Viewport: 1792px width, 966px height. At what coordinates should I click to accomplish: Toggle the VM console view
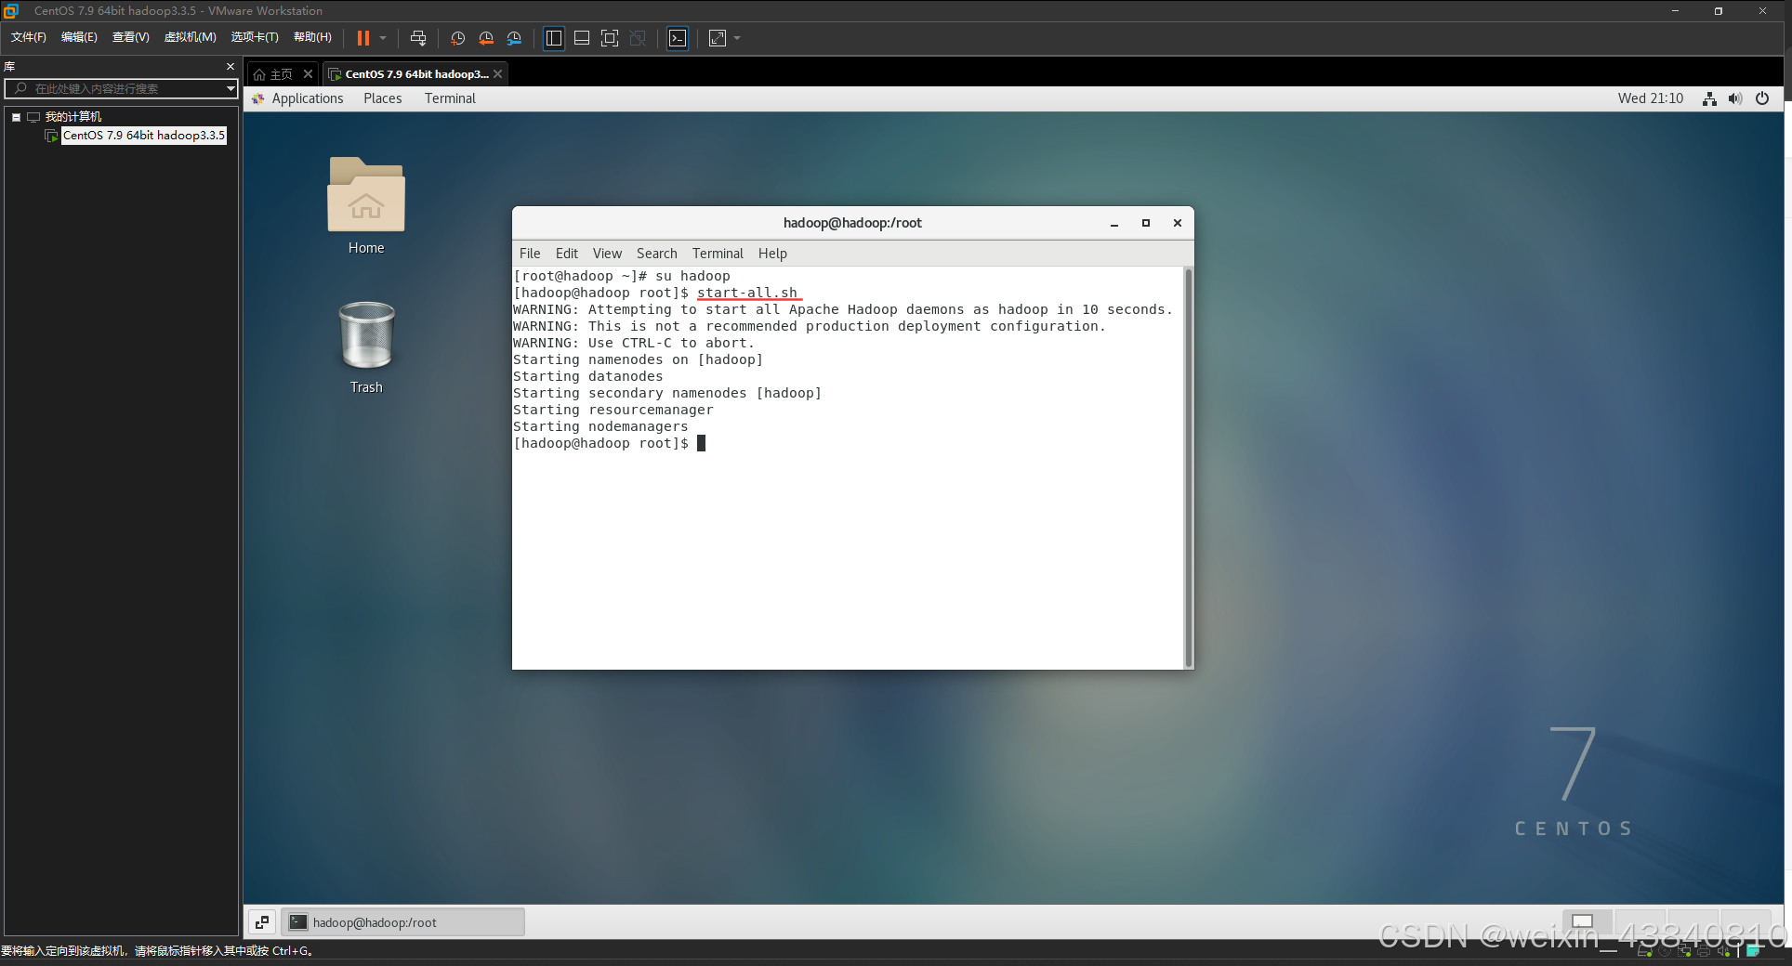pos(678,38)
